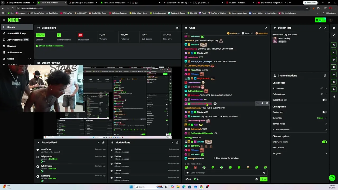Edit stream info with the pencil icon
Screen dimensions: 338x190
320,28
